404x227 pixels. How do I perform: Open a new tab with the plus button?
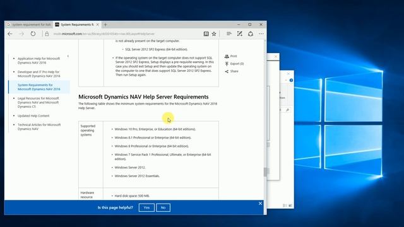[x=105, y=25]
